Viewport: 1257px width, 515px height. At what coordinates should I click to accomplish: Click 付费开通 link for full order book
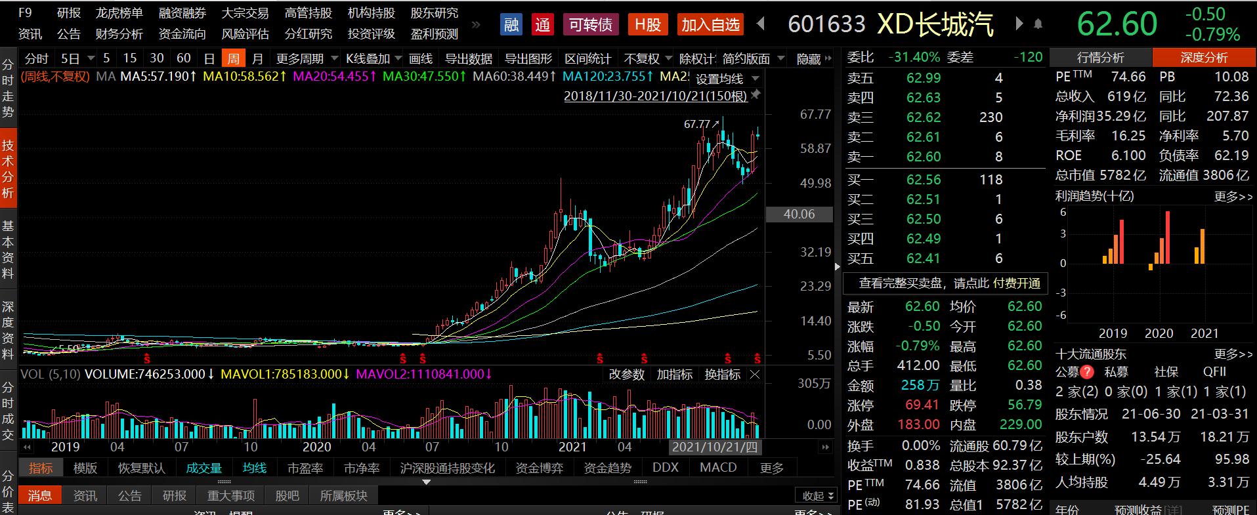coord(1017,283)
